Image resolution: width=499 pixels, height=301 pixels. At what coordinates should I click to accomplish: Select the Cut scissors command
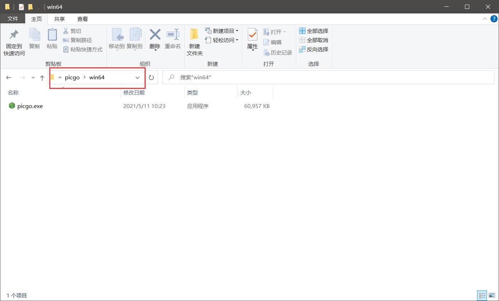coord(72,31)
